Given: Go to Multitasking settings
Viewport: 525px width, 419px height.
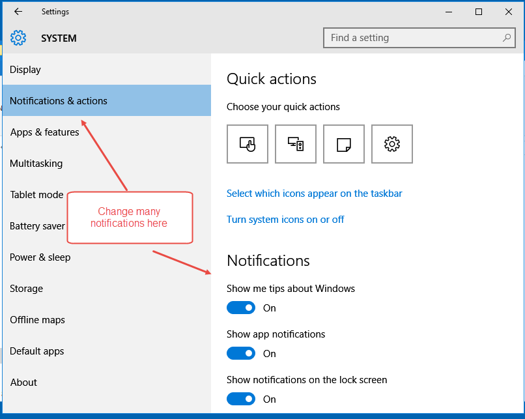Looking at the screenshot, I should (107, 163).
